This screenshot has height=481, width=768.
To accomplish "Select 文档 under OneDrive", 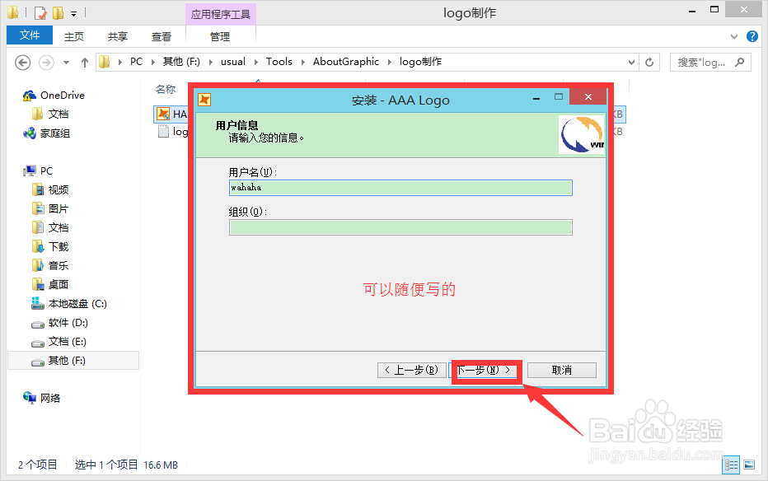I will coord(51,114).
